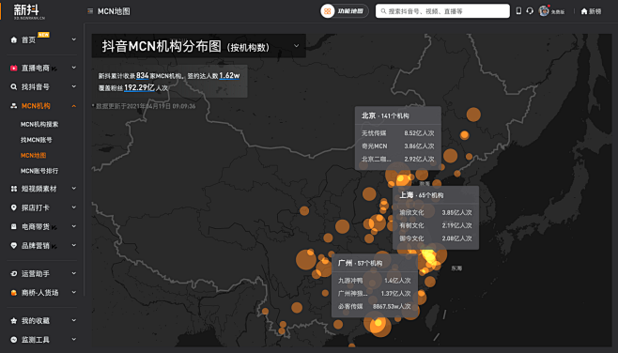The image size is (618, 353).
Task: Click the 电商带货 shopping bag icon
Action: (x=14, y=226)
